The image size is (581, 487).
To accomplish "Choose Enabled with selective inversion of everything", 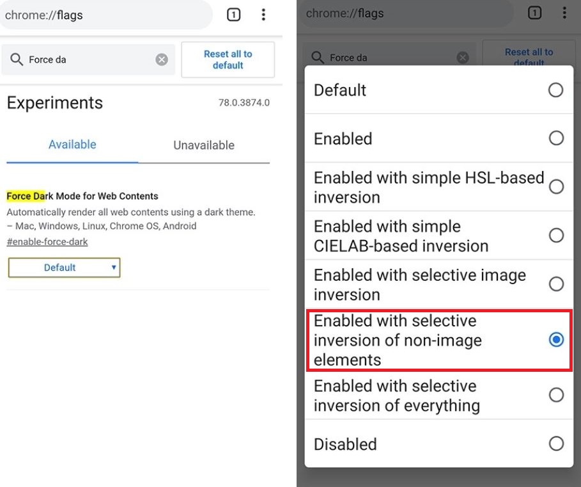I will coord(439,395).
